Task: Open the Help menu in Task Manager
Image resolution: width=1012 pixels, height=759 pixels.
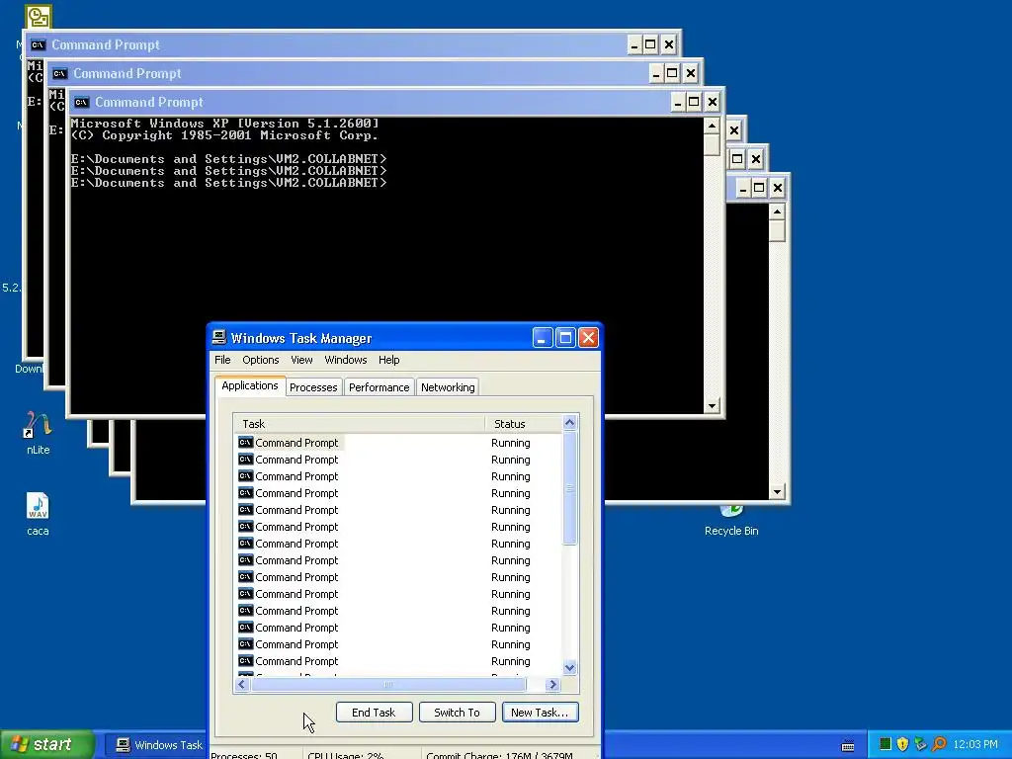Action: point(388,360)
